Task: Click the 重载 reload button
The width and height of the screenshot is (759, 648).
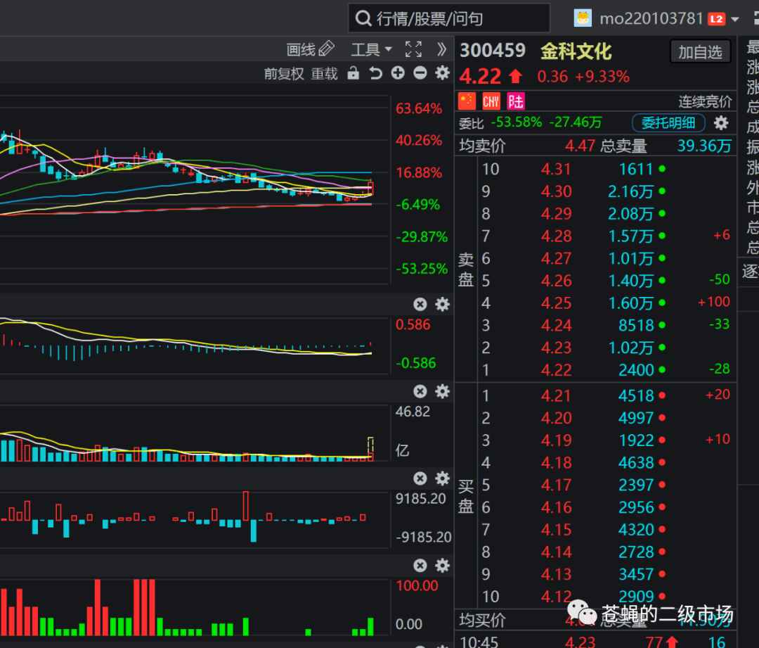Action: pyautogui.click(x=324, y=74)
